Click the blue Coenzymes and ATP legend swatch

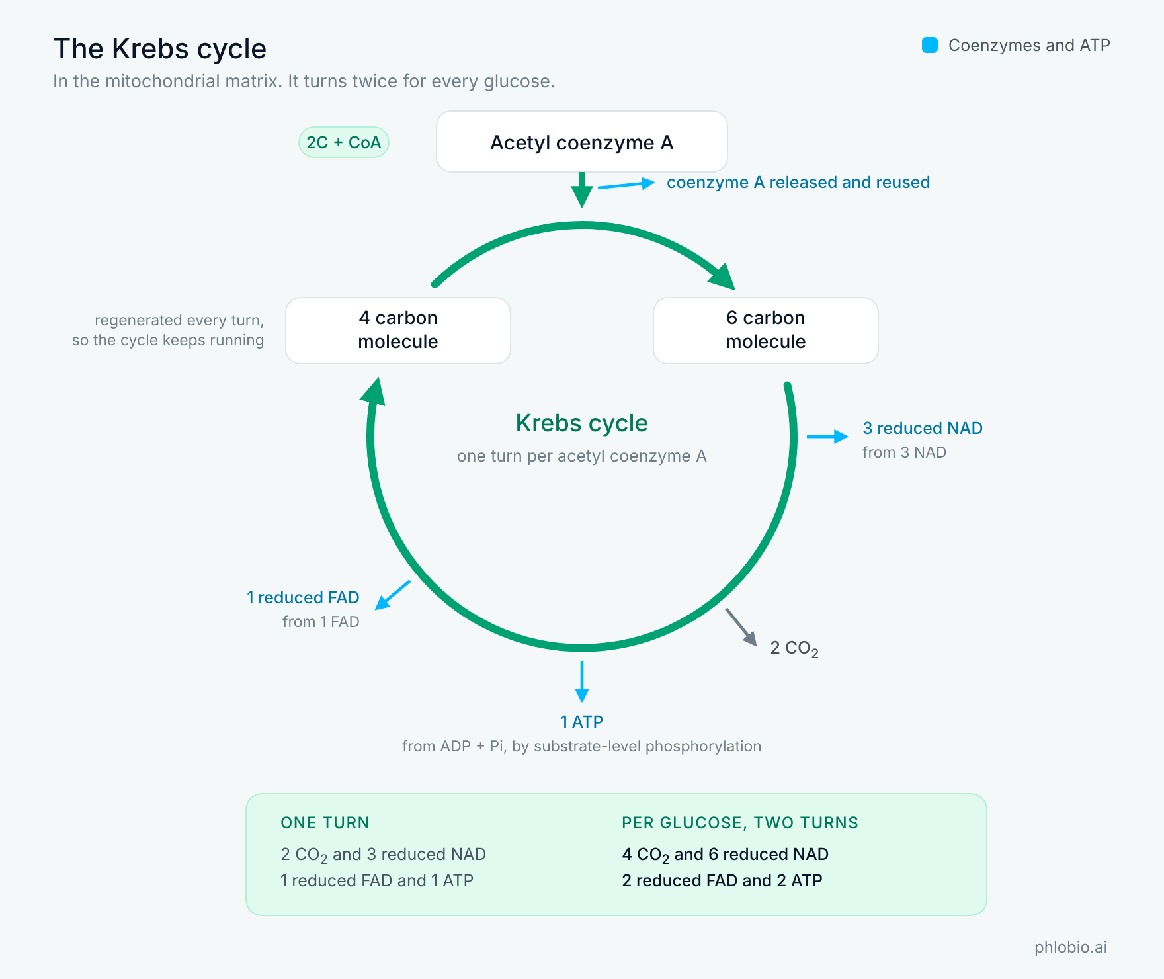click(x=930, y=45)
